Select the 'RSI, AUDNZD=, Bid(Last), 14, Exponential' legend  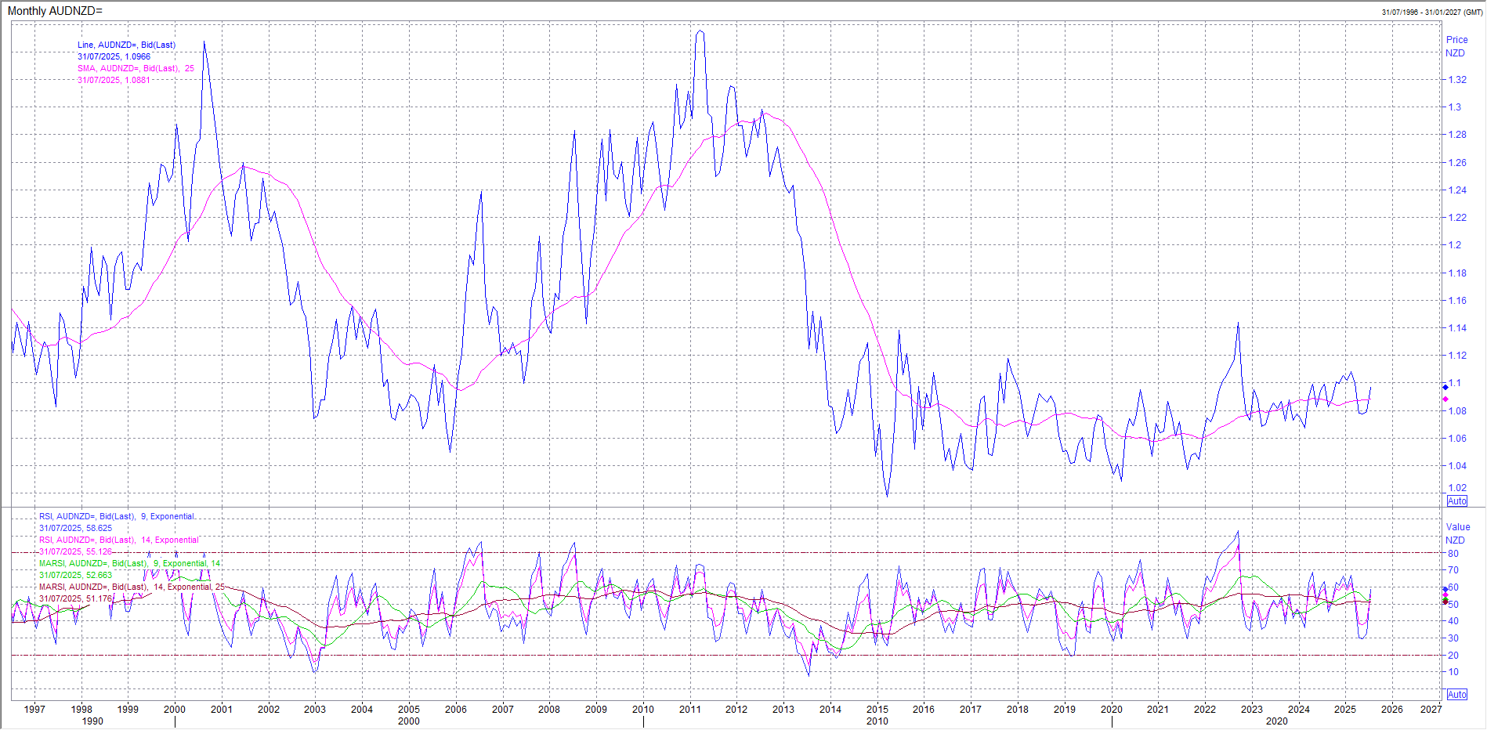118,540
